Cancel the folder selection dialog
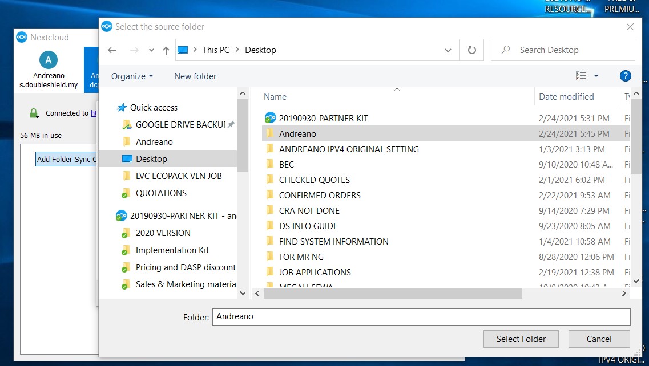Viewport: 649px width, 366px height. [x=599, y=339]
